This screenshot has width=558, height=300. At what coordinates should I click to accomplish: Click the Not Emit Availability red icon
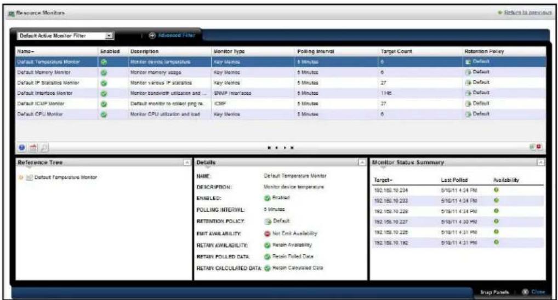coord(267,234)
